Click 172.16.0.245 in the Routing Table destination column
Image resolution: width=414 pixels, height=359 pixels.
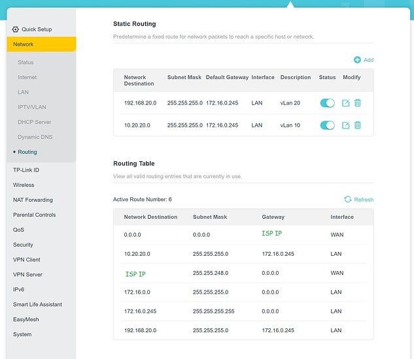pos(140,311)
